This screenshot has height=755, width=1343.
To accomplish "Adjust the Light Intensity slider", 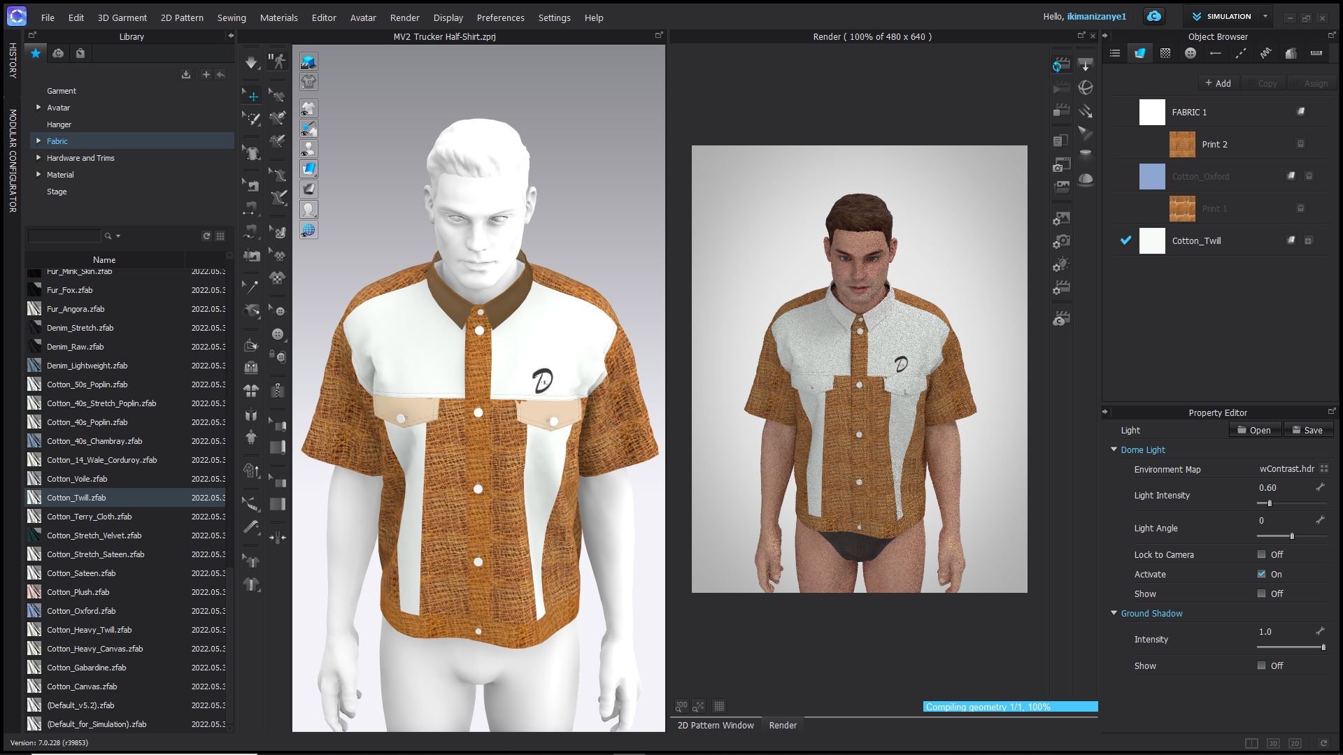I will pos(1270,503).
